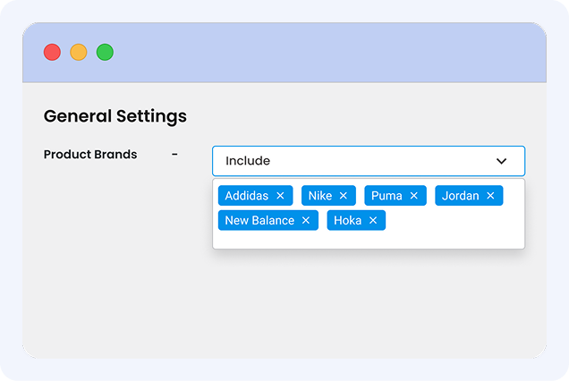Remove the Jordan tag

(x=490, y=196)
